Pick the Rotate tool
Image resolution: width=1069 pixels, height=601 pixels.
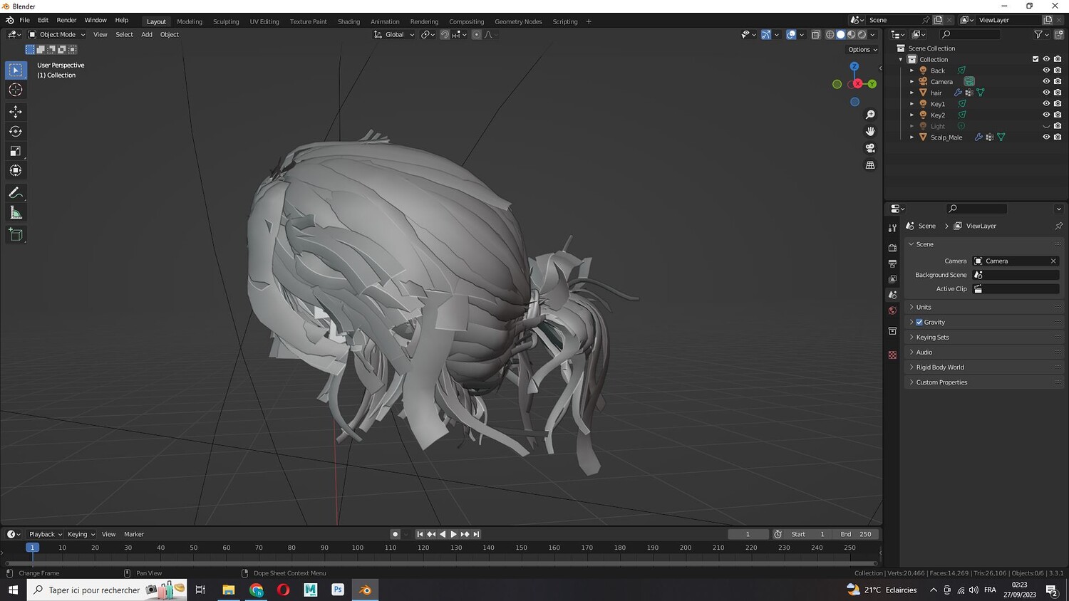(16, 131)
